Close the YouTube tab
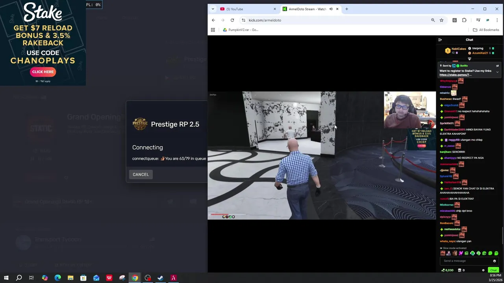This screenshot has width=504, height=283. click(275, 9)
